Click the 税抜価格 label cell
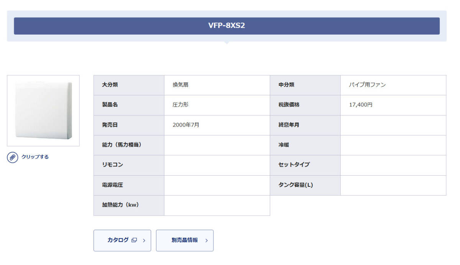This screenshot has height=265, width=460. (x=289, y=105)
